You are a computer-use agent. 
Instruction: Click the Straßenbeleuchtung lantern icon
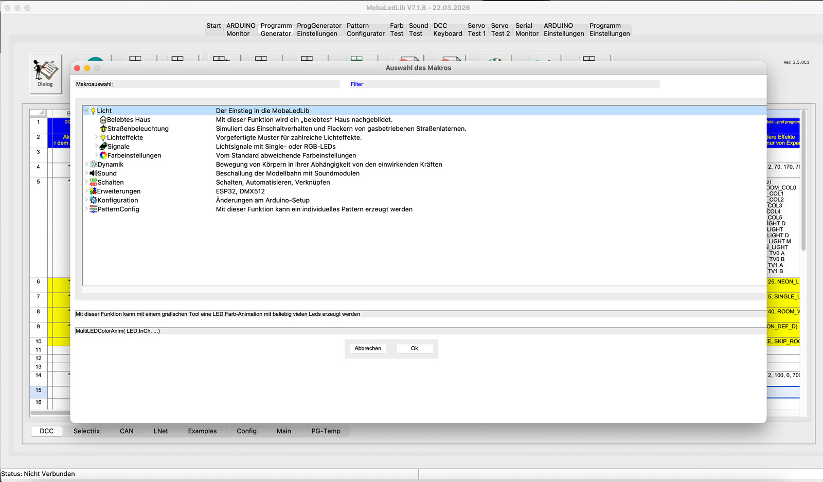click(103, 129)
